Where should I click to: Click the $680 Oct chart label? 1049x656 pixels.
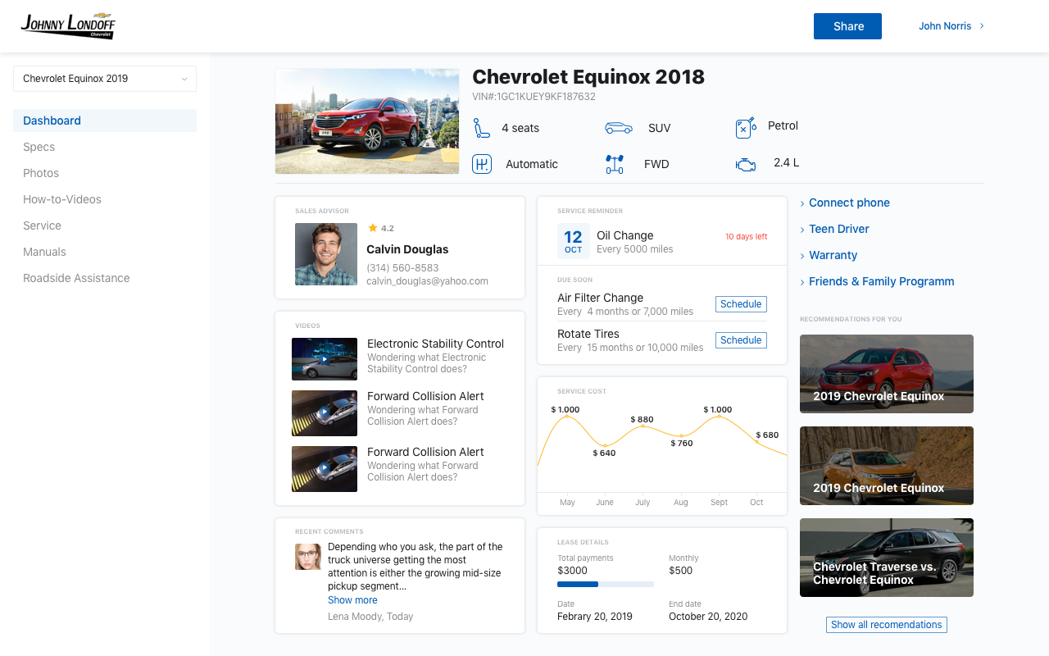pyautogui.click(x=767, y=435)
